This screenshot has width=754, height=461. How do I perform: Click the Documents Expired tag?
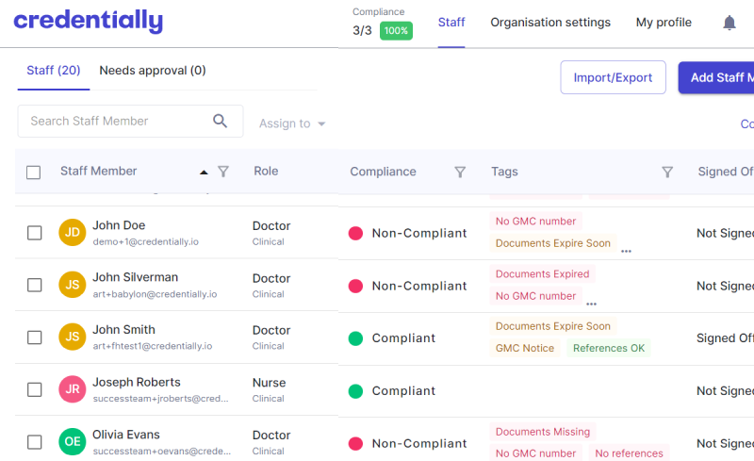click(543, 273)
